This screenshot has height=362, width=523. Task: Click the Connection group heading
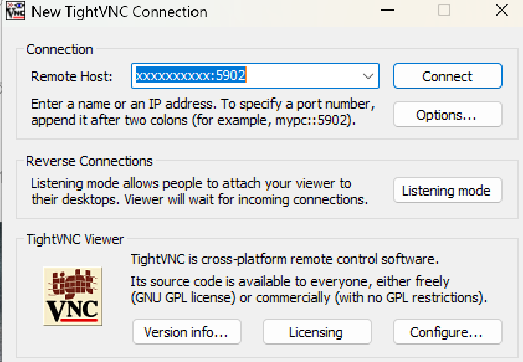pos(60,49)
